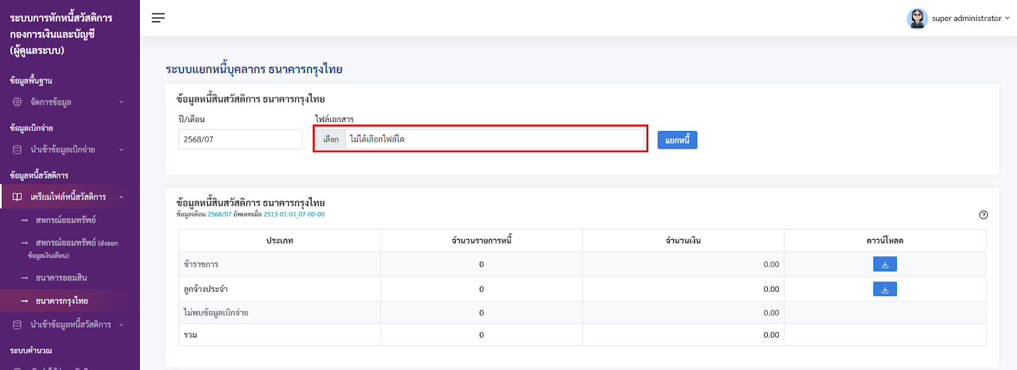Expand the นำเข้าข้อมูลเบิกจ่าย menu chevron
The image size is (1017, 370).
pyautogui.click(x=121, y=149)
